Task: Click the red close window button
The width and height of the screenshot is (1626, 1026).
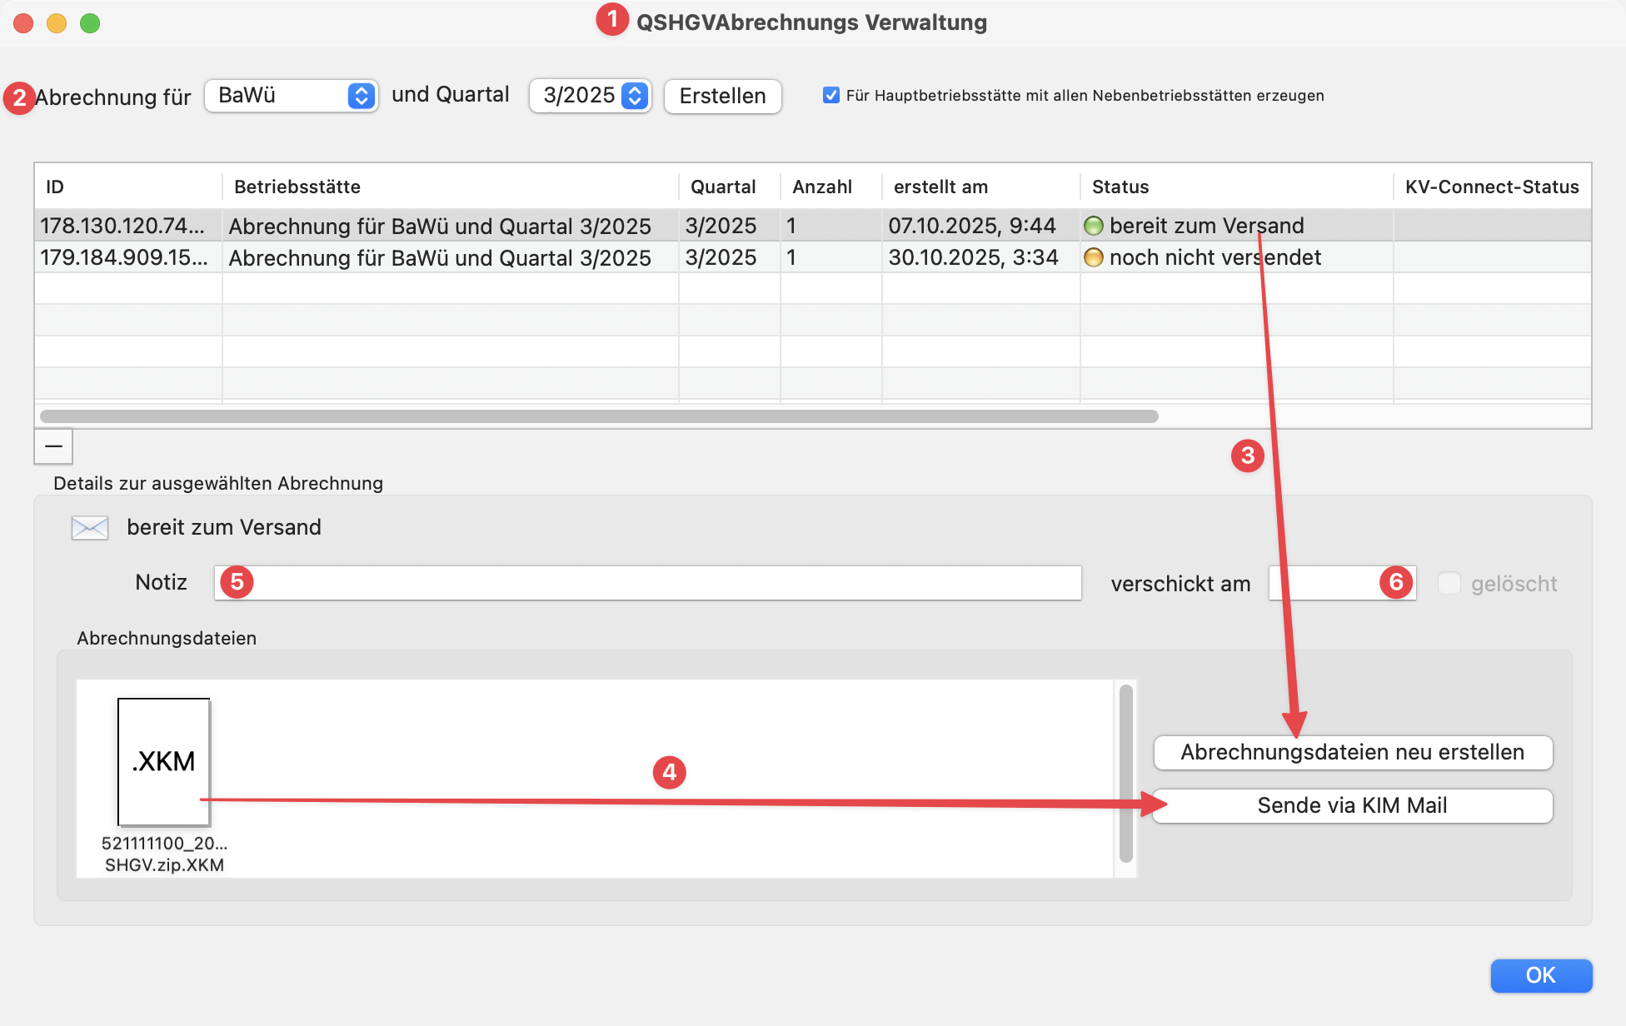Action: click(x=23, y=23)
